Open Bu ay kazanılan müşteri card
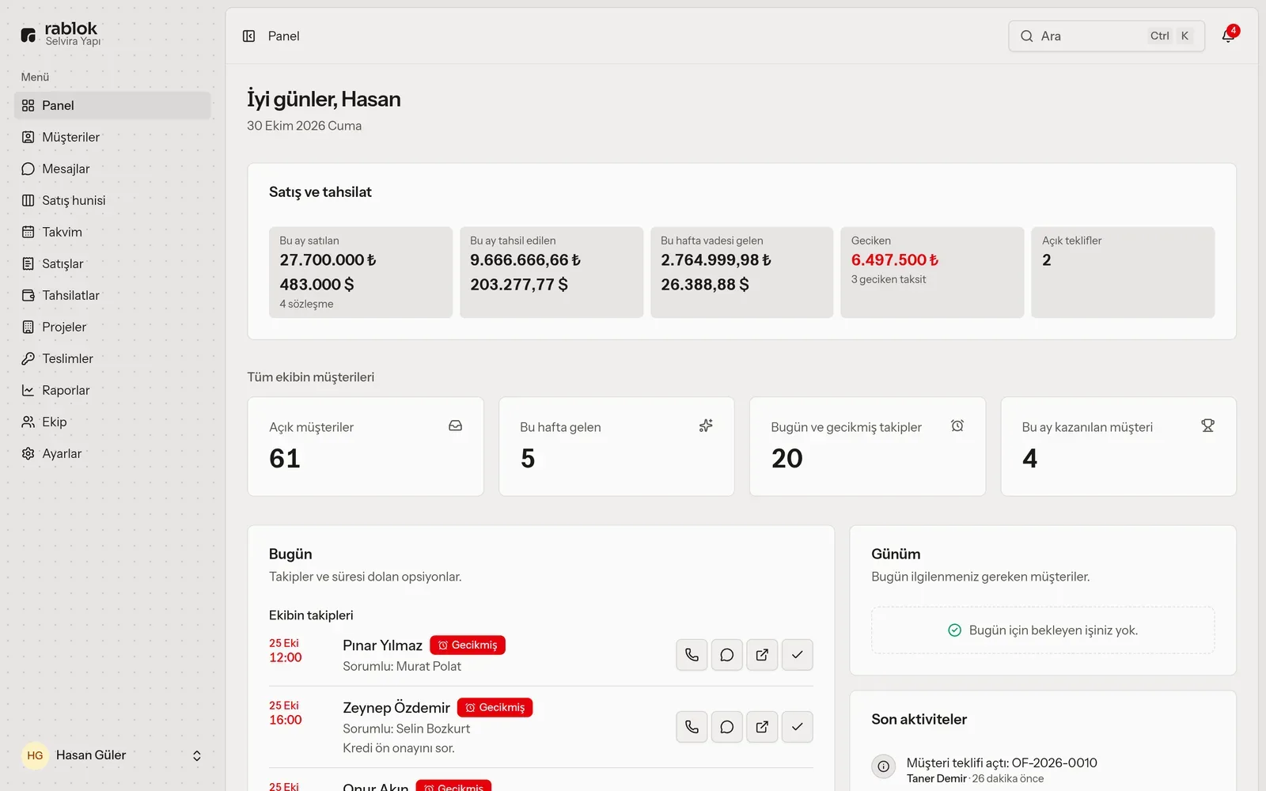 pos(1118,447)
